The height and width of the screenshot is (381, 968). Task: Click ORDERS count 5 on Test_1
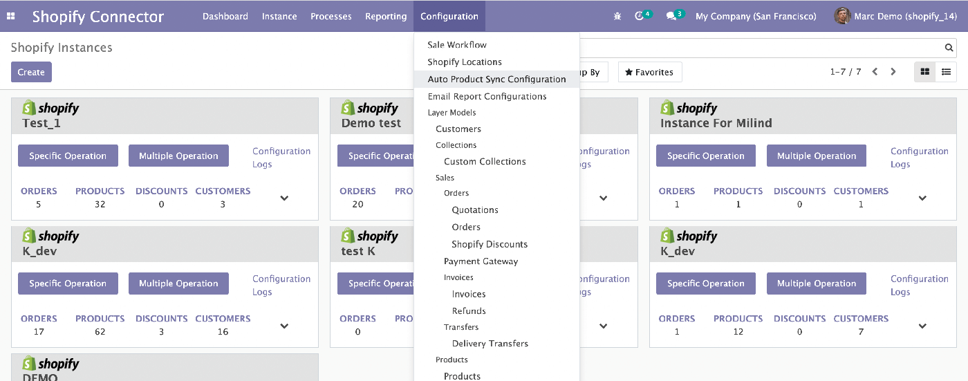pos(39,204)
